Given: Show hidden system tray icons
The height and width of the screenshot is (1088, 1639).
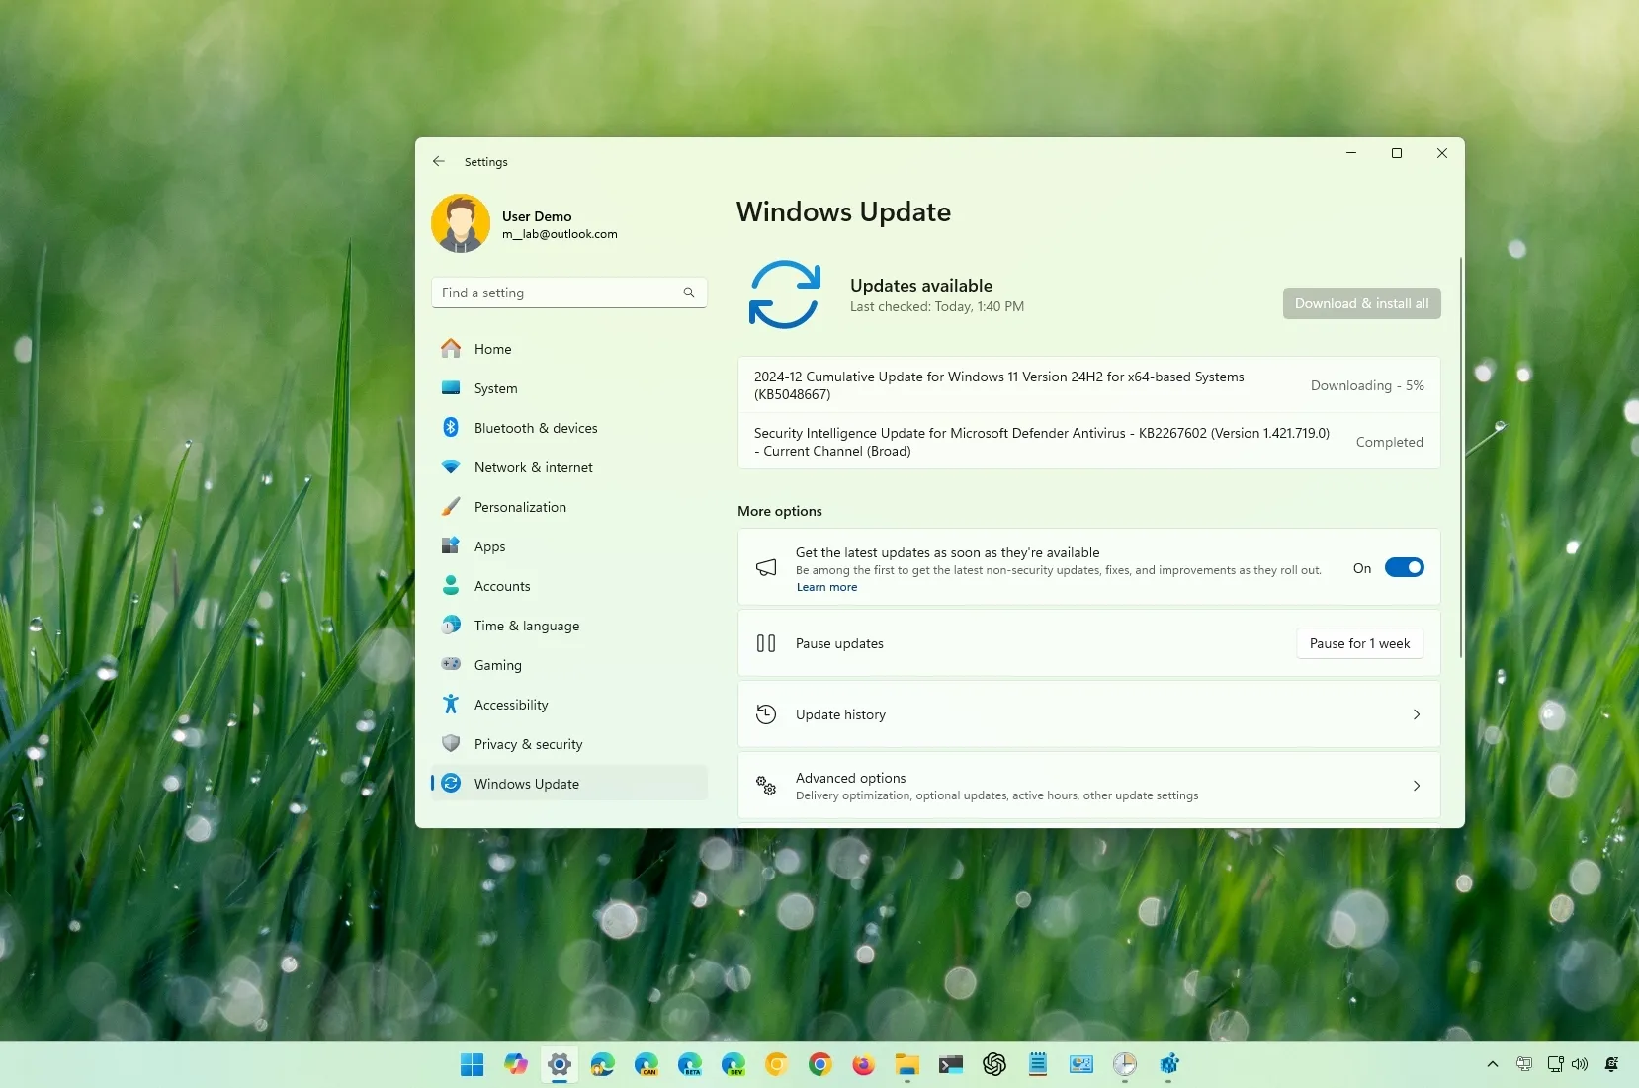Looking at the screenshot, I should [1493, 1064].
